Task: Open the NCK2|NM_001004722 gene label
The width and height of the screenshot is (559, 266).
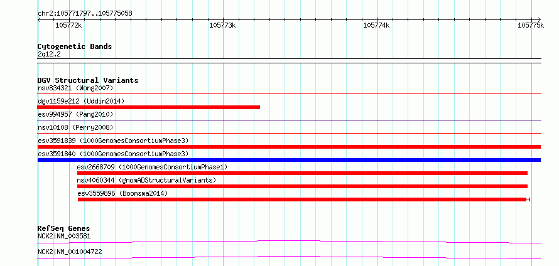Action: [70, 252]
